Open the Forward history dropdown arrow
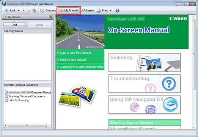Image resolution: width=198 pixels, height=137 pixels. point(28,10)
